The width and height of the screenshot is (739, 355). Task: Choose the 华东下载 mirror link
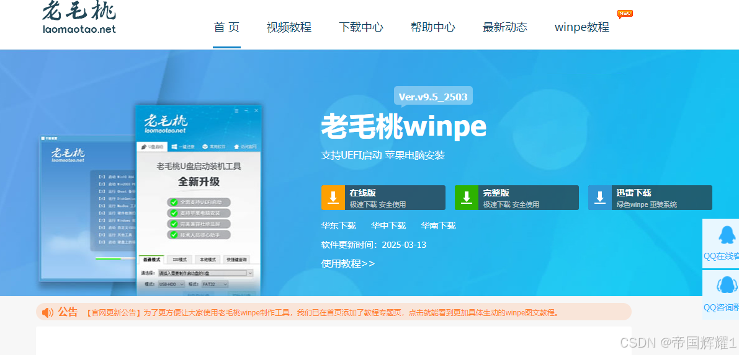[x=338, y=226]
